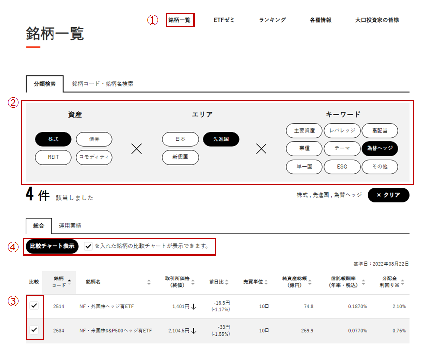Click ×クリア to clear all filters
Image resolution: width=426 pixels, height=347 pixels.
[389, 195]
